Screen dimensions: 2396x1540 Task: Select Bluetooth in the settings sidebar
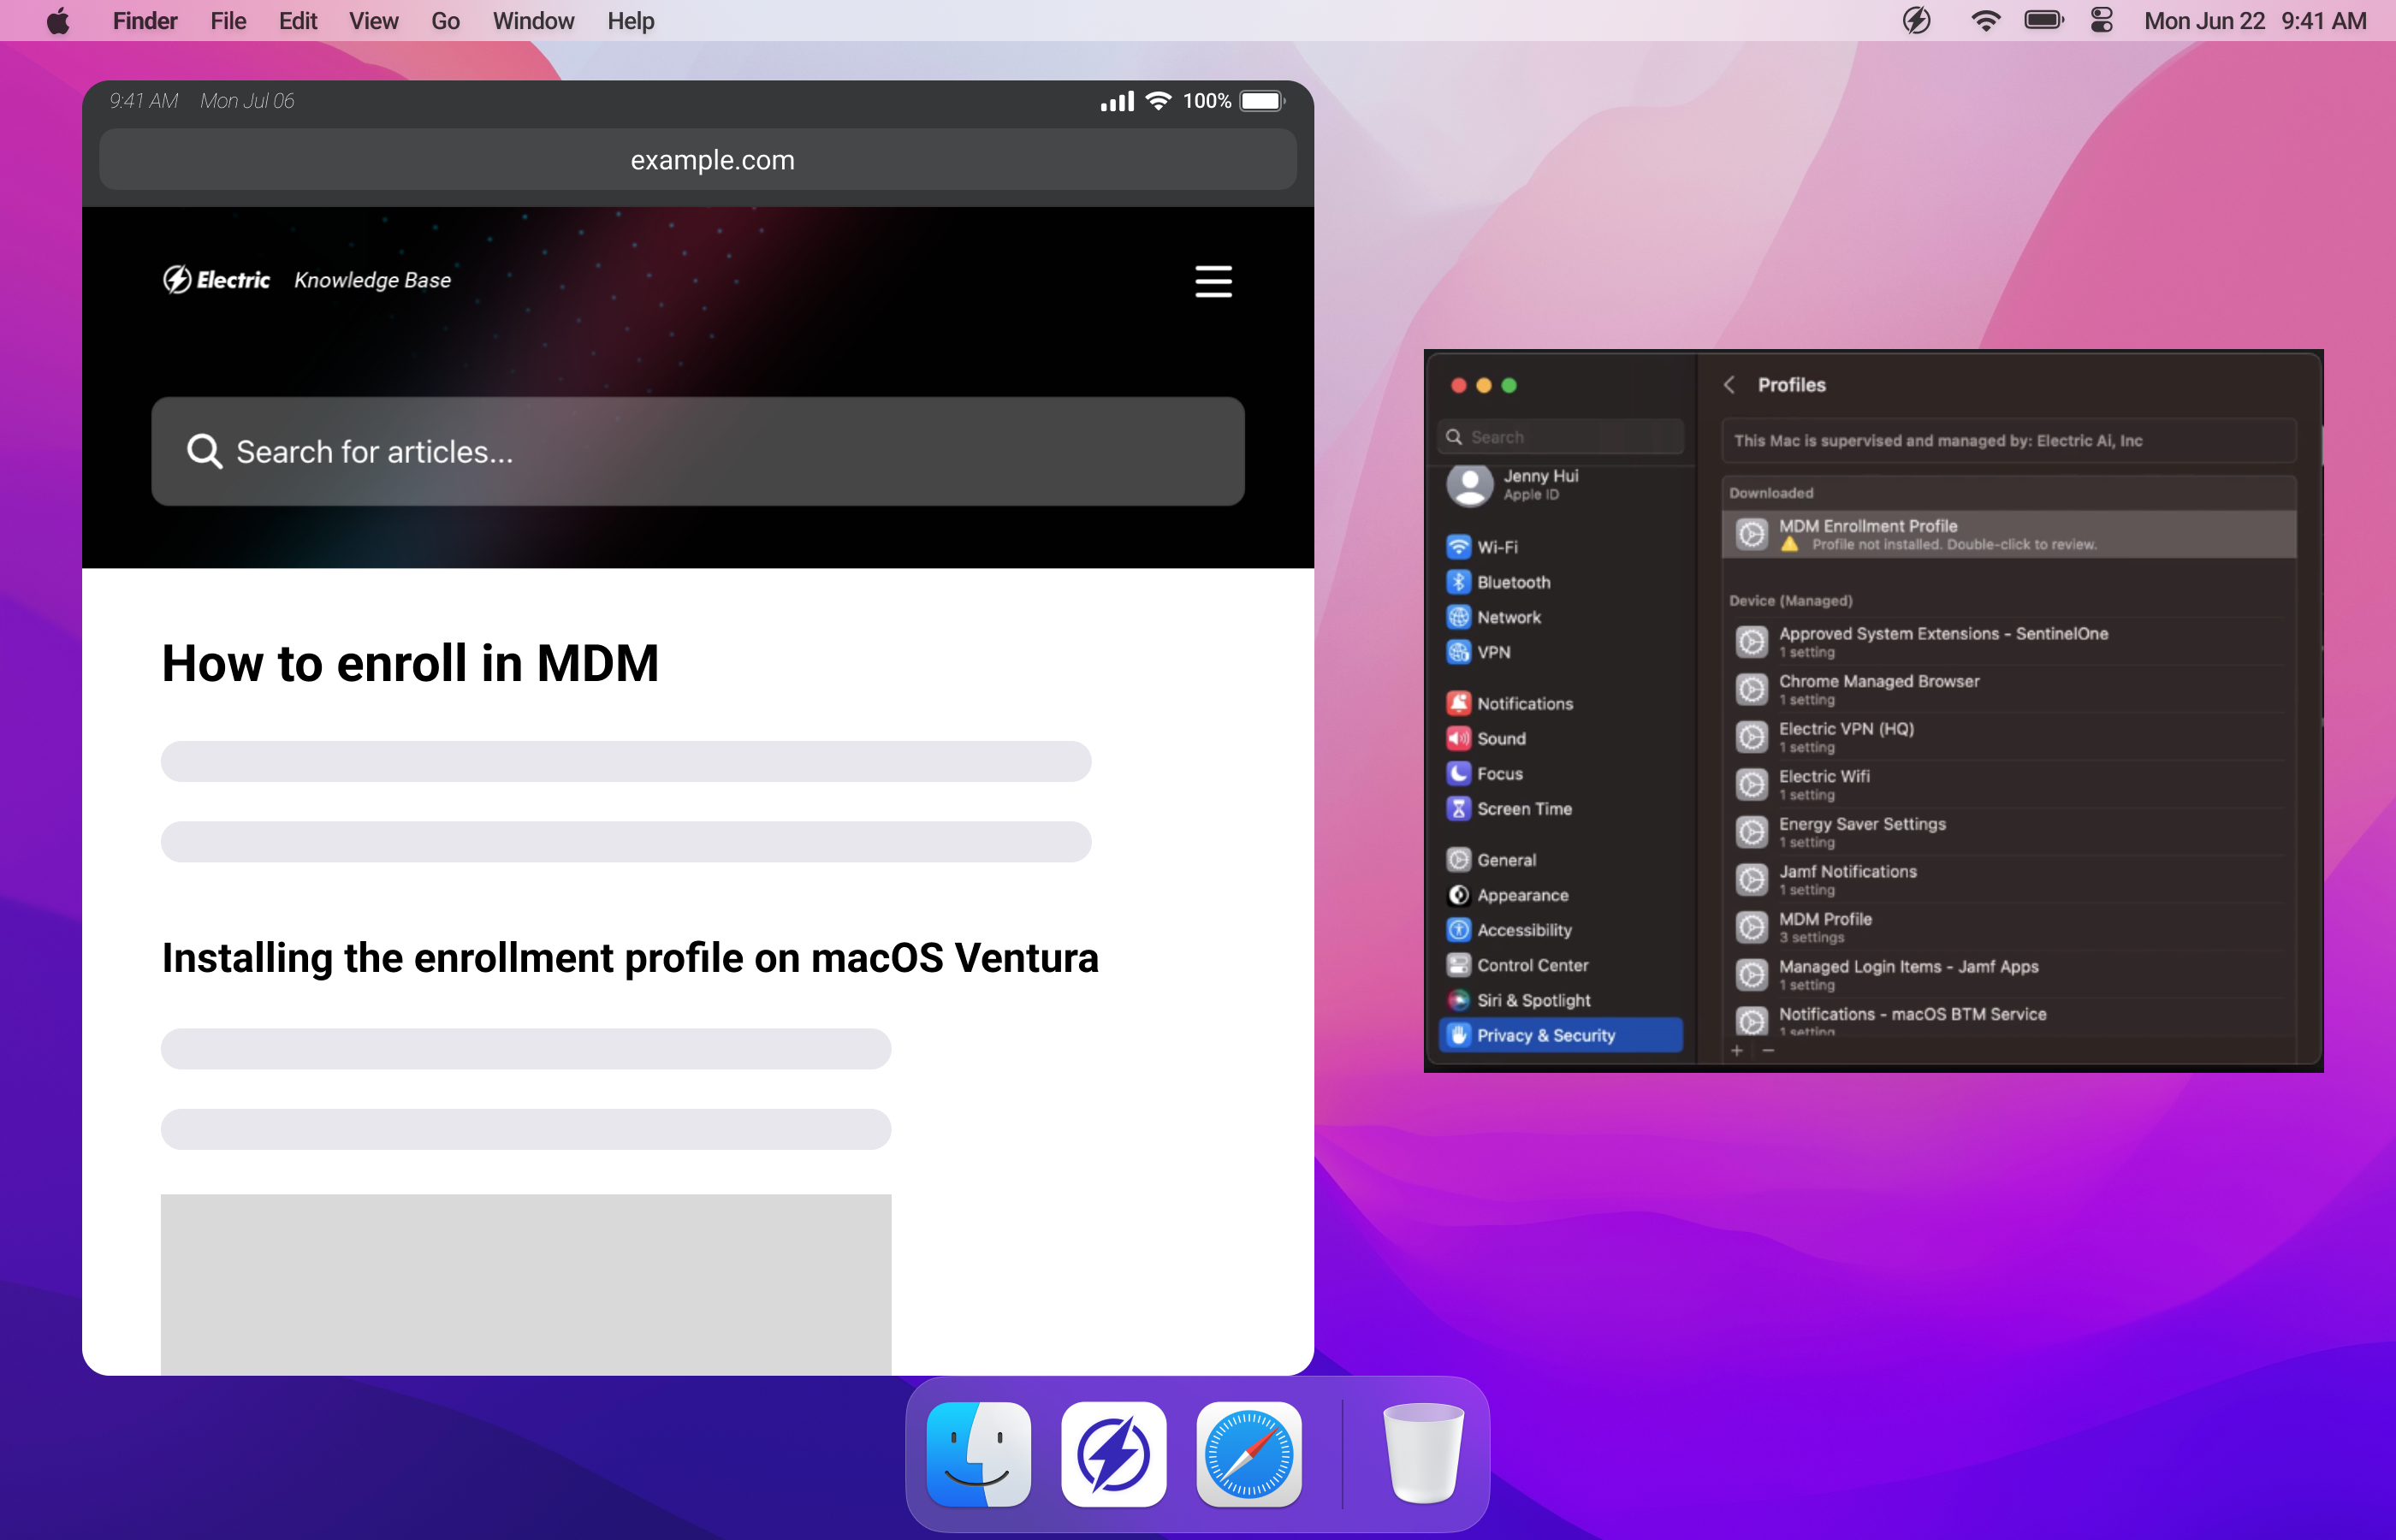coord(1513,582)
